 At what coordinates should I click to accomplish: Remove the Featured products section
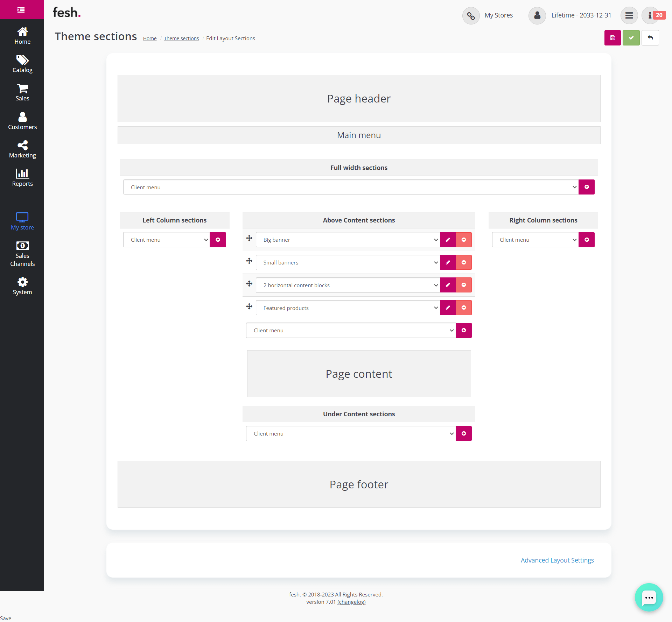(463, 308)
